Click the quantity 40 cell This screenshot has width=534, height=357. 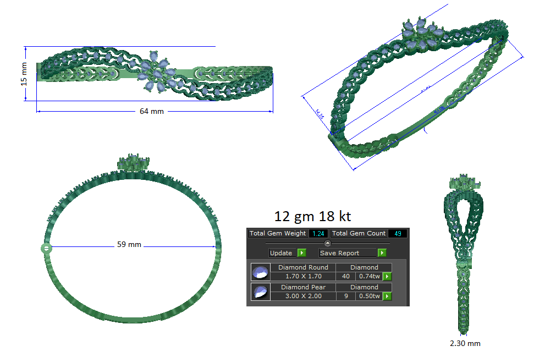346,277
